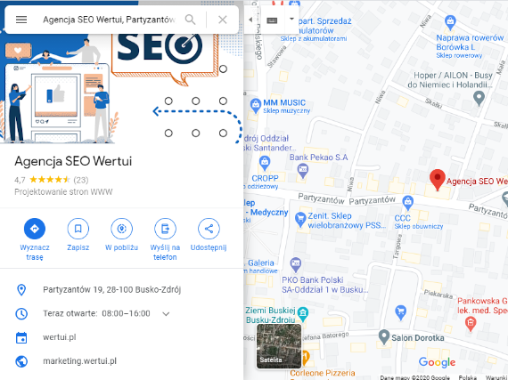Viewport: 508px width, 380px height.
Task: Collapse the side panel with arrow
Action: coord(250,20)
